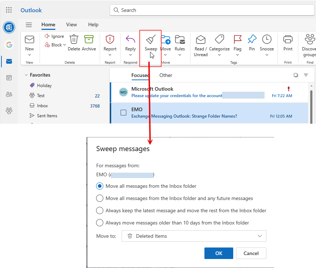Click the Snooze clock icon

pyautogui.click(x=267, y=39)
